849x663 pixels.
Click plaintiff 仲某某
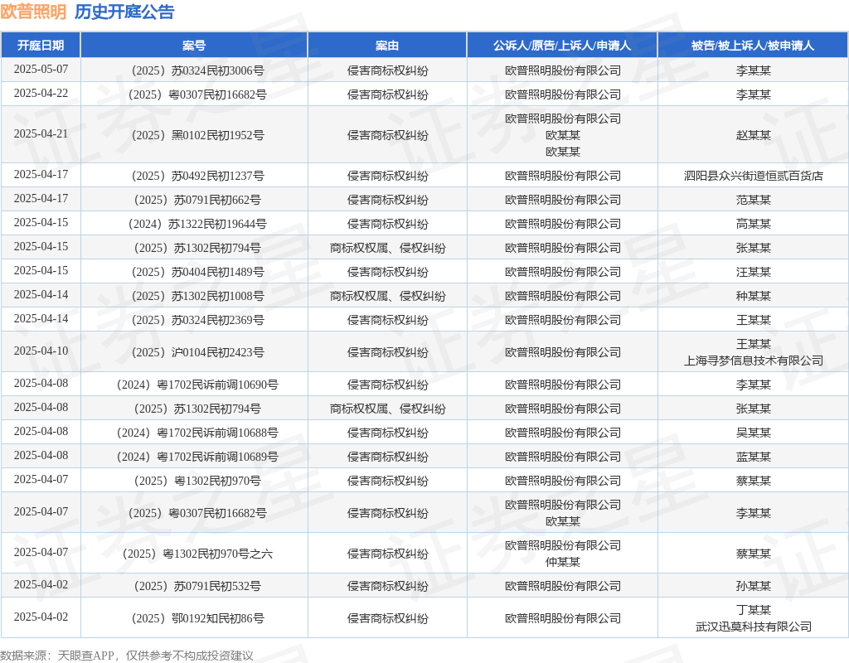(563, 562)
